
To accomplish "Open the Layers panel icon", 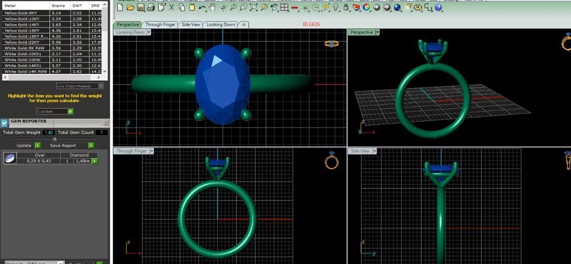I will (x=356, y=8).
